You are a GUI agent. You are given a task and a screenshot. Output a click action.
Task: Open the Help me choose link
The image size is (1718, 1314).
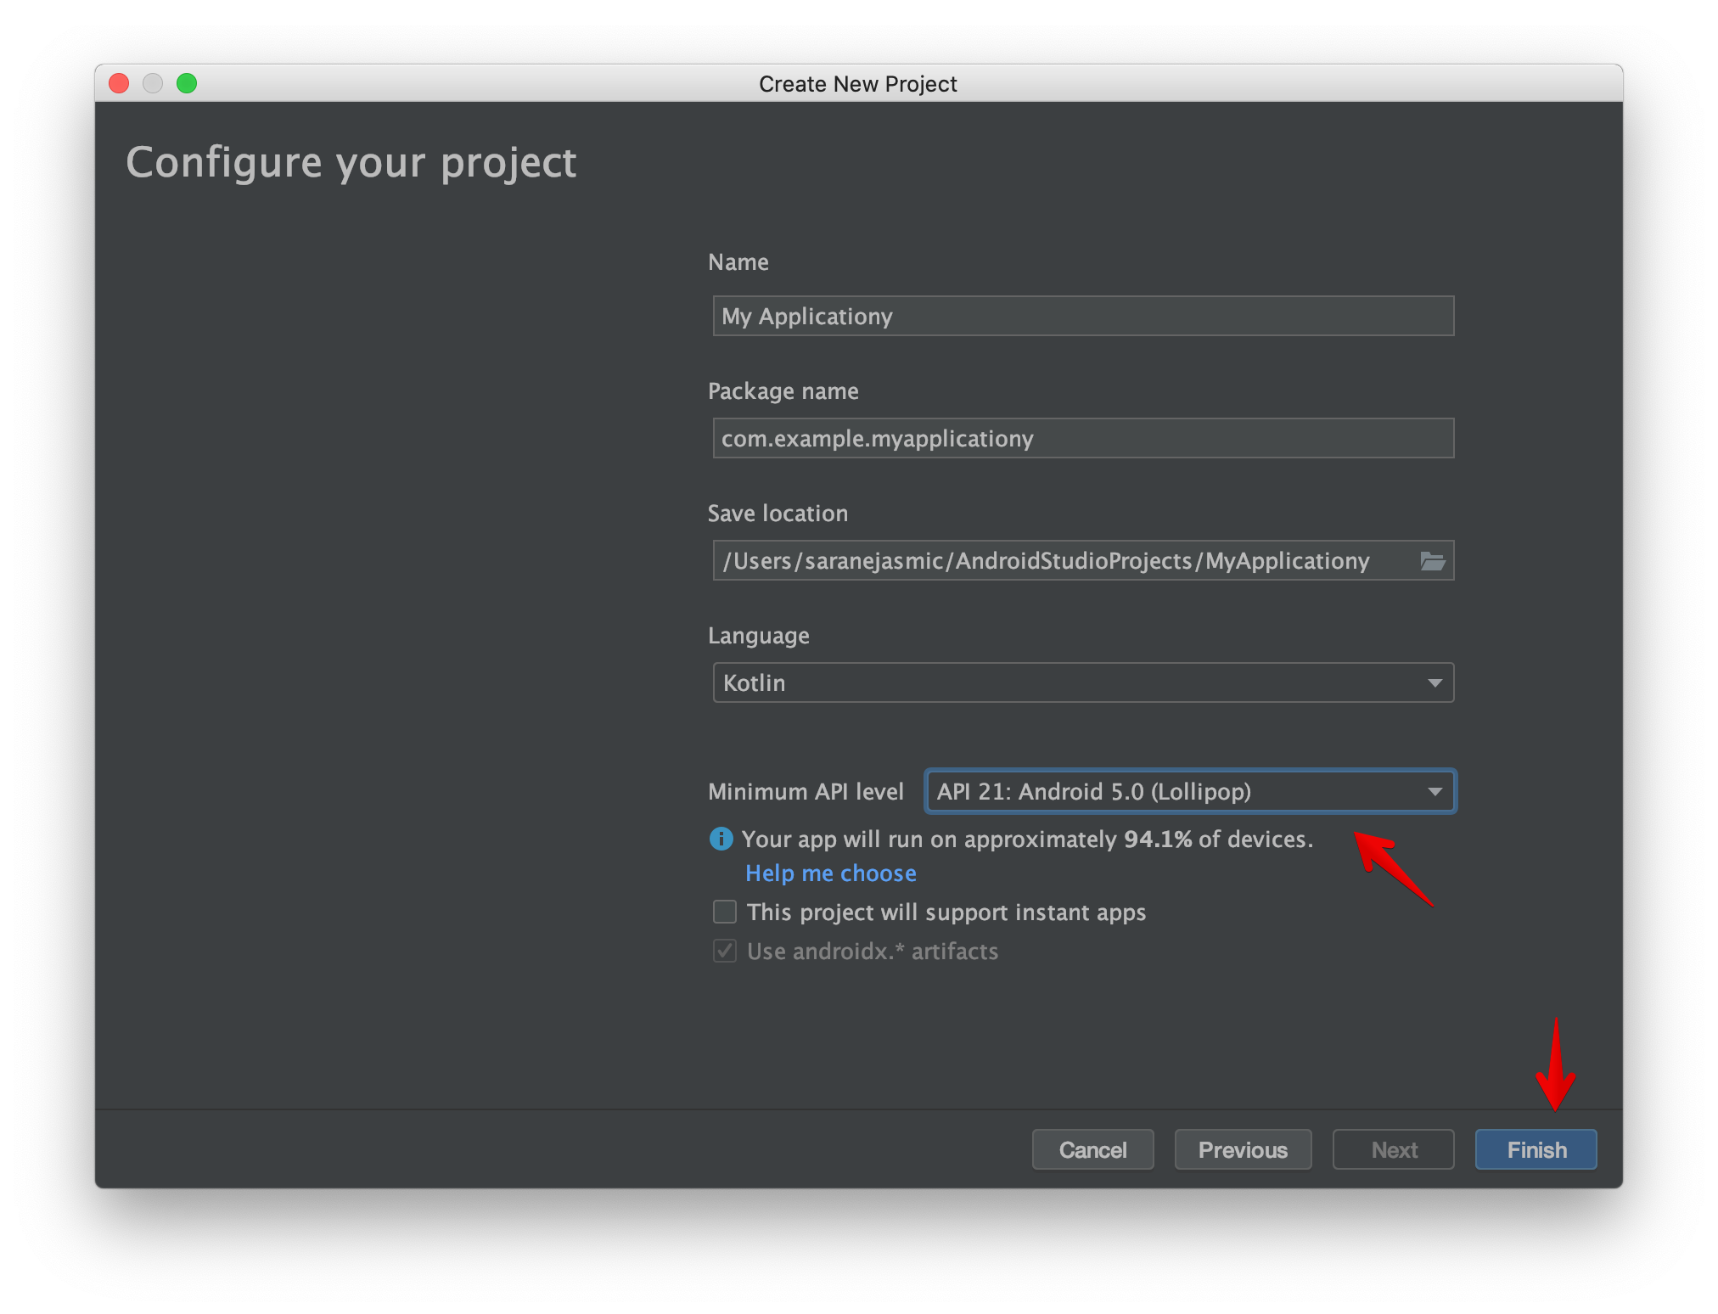830,873
